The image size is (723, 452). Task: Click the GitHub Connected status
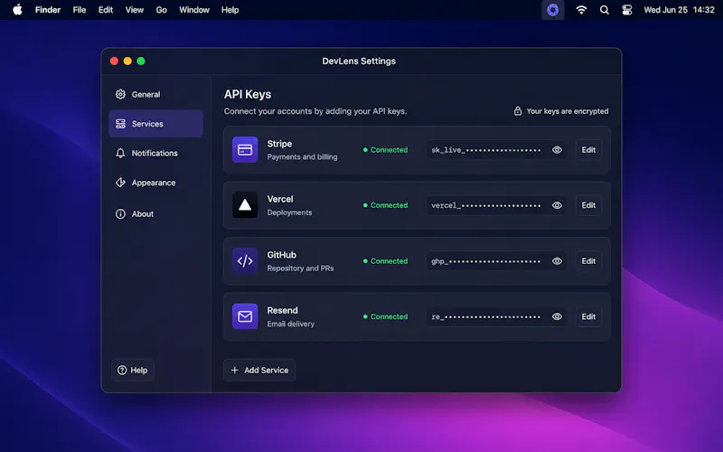pos(386,261)
